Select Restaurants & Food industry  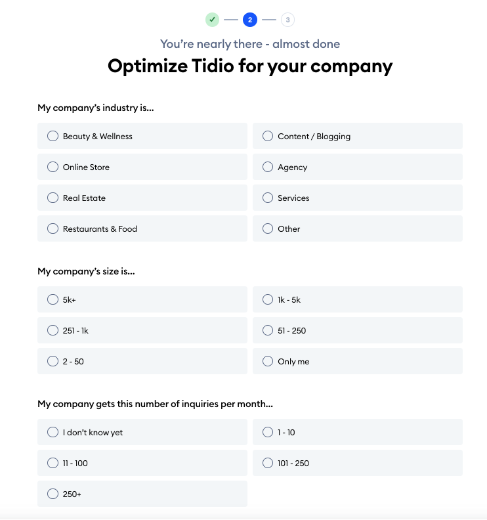53,229
